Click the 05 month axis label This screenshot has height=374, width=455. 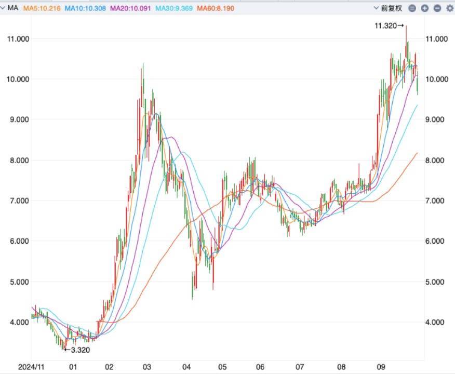pyautogui.click(x=223, y=366)
